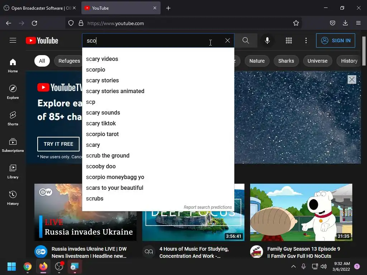Select the Universe filter chip
Viewport: 367px width, 275px height.
coord(318,61)
